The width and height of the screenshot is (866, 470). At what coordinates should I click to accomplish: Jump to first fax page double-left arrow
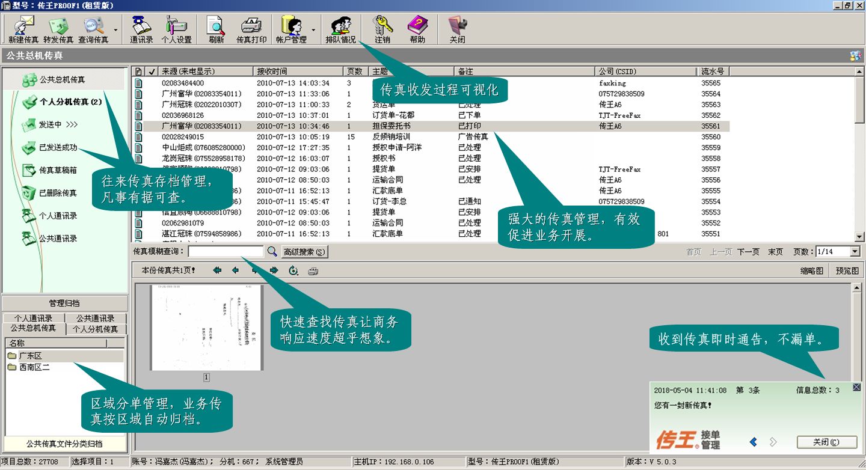217,270
